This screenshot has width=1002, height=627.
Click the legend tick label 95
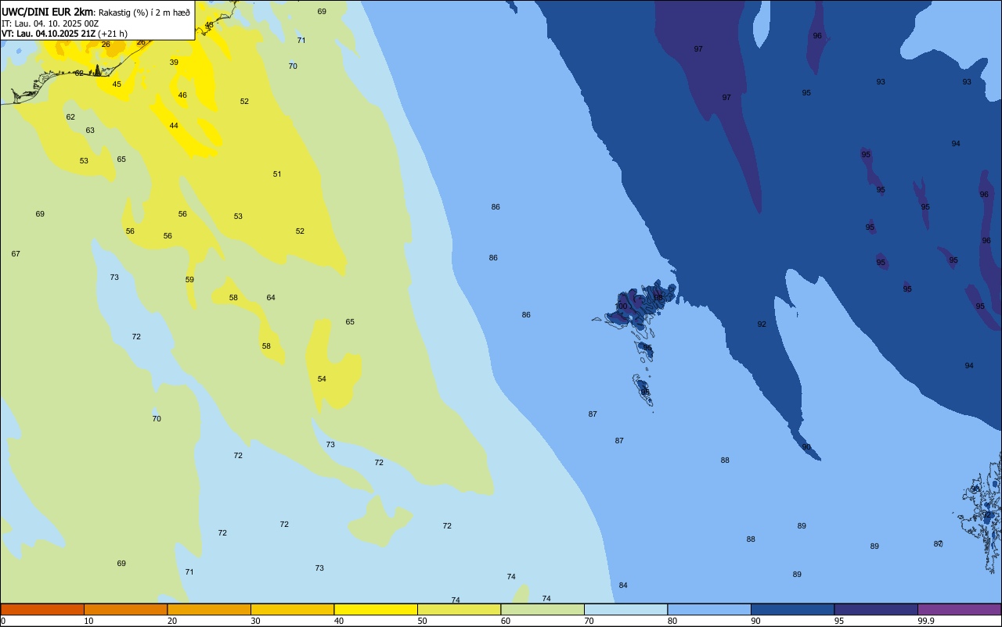pyautogui.click(x=839, y=621)
